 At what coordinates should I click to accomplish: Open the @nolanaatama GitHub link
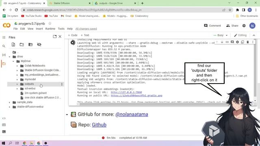click(x=132, y=114)
